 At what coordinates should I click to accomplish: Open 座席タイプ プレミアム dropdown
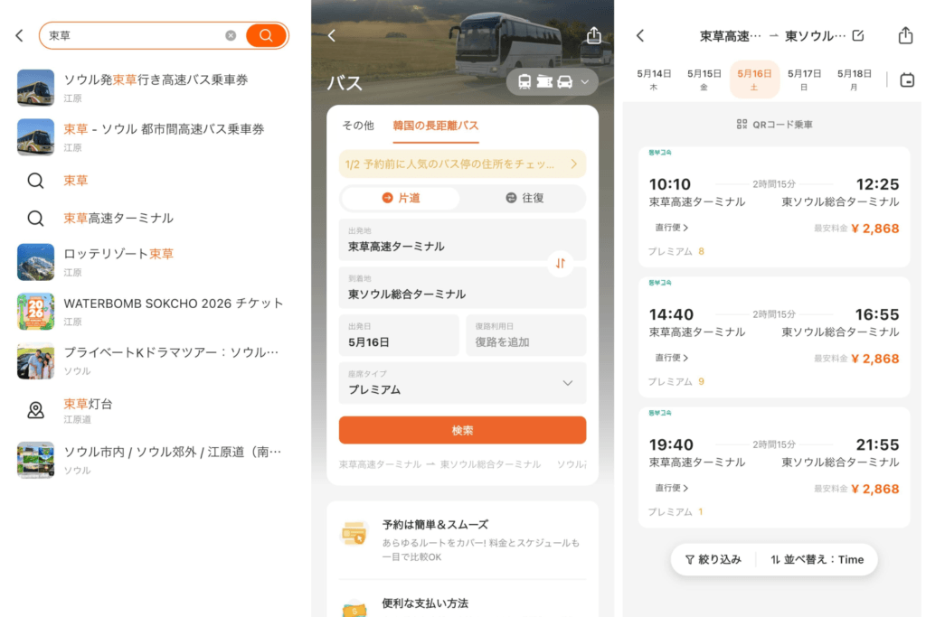(462, 383)
